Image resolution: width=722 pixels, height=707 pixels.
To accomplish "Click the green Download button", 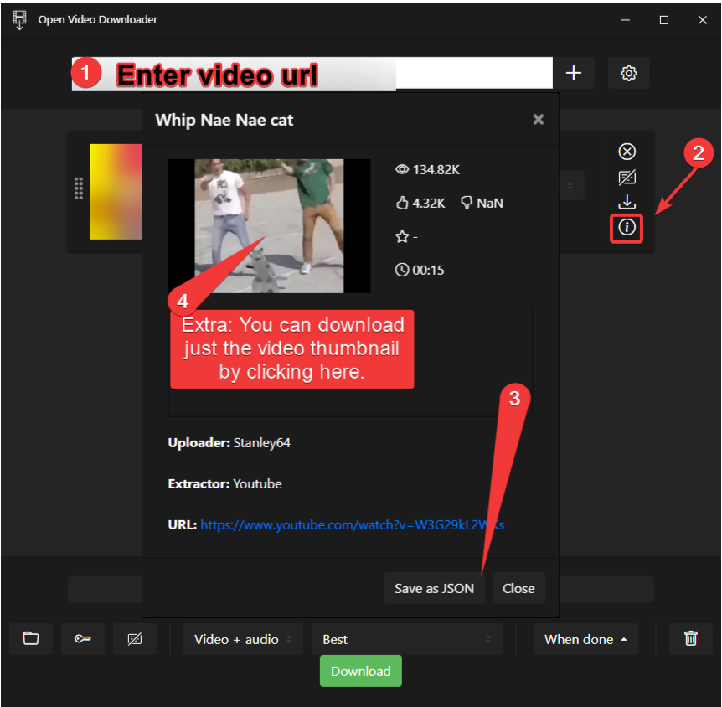I will (361, 671).
